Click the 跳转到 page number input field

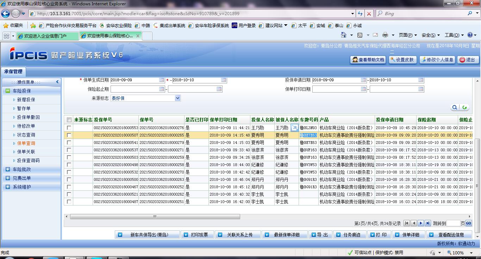point(453,223)
